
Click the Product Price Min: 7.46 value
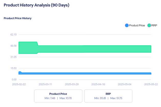point(50,98)
